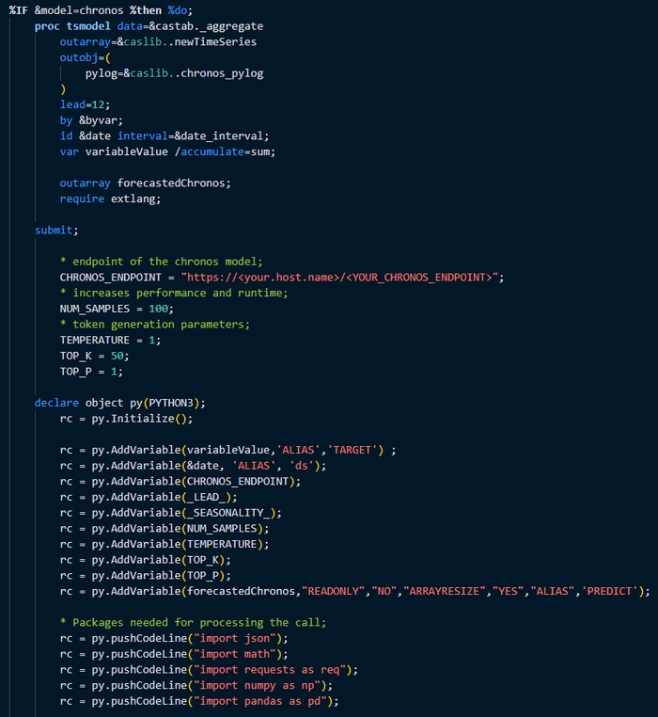Click comment 'token generation parameters'
658x717 pixels.
click(155, 325)
